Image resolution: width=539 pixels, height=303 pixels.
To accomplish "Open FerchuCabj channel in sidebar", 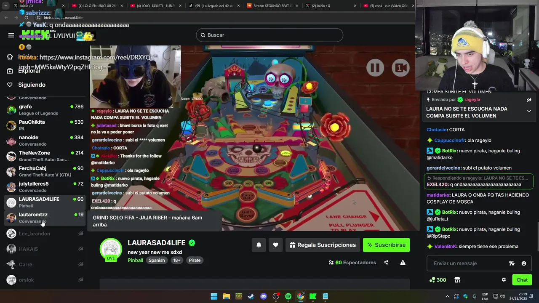I will [45, 171].
